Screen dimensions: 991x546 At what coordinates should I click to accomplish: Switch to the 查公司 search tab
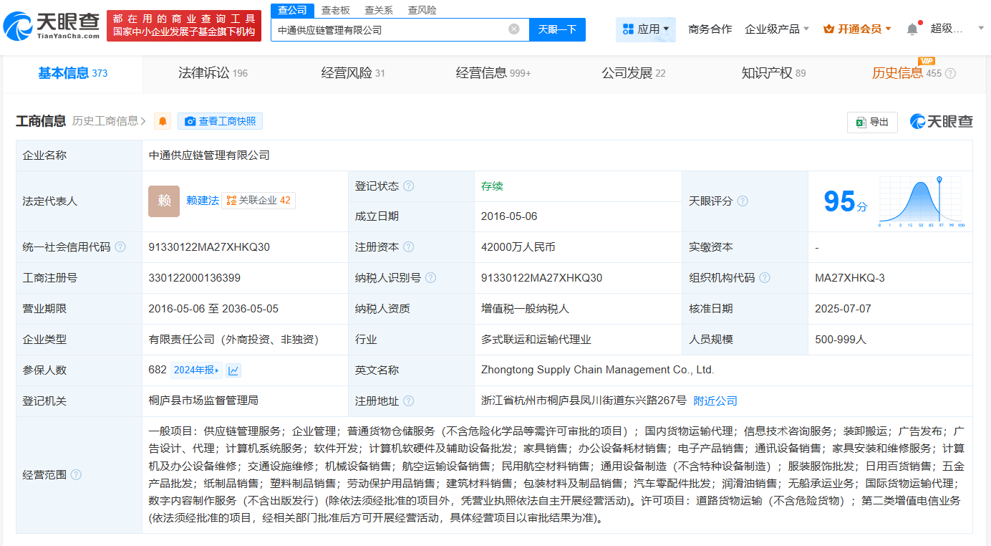[x=292, y=10]
